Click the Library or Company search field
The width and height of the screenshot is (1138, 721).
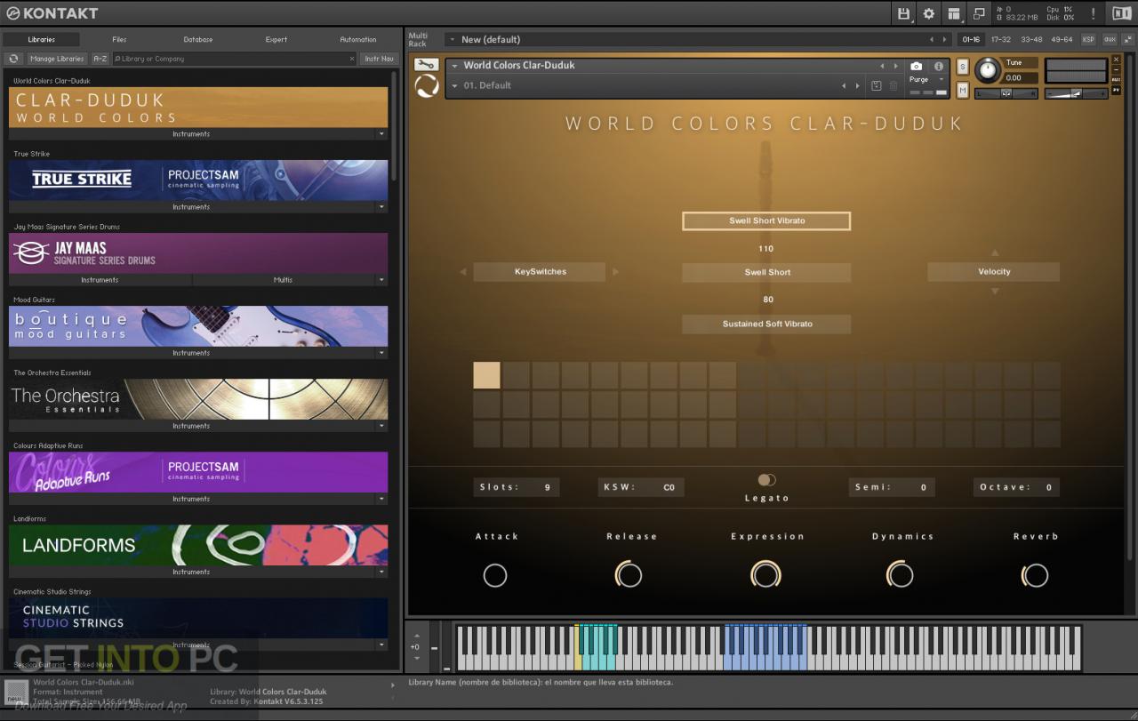233,59
